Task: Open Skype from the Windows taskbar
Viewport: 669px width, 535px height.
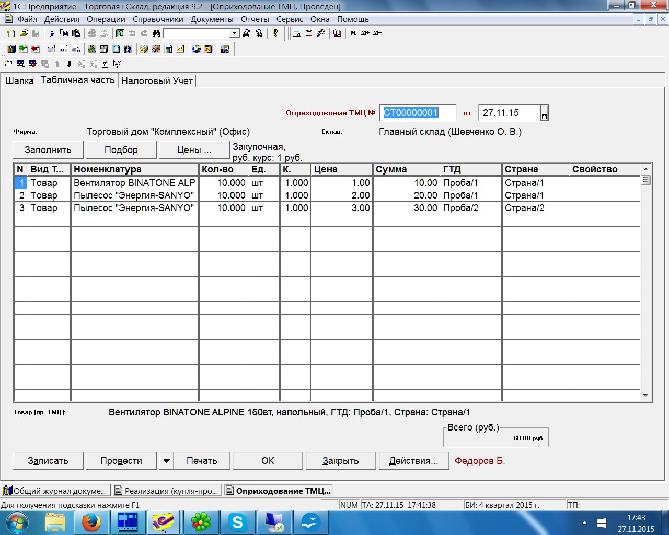Action: coord(237,522)
